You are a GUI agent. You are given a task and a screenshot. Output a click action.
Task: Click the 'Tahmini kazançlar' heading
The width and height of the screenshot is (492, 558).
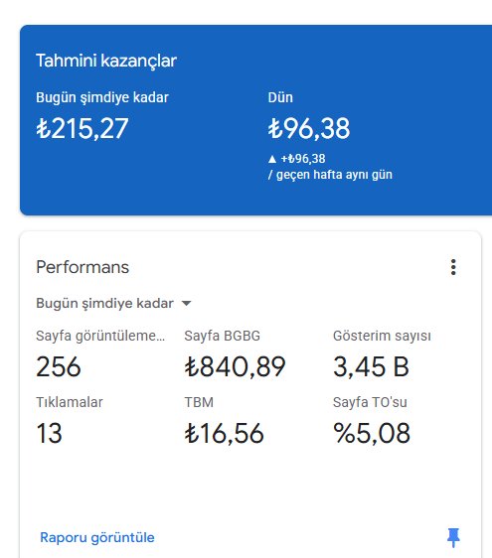point(106,61)
